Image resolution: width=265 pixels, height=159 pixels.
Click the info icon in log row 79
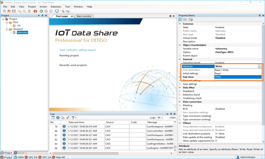[64, 126]
